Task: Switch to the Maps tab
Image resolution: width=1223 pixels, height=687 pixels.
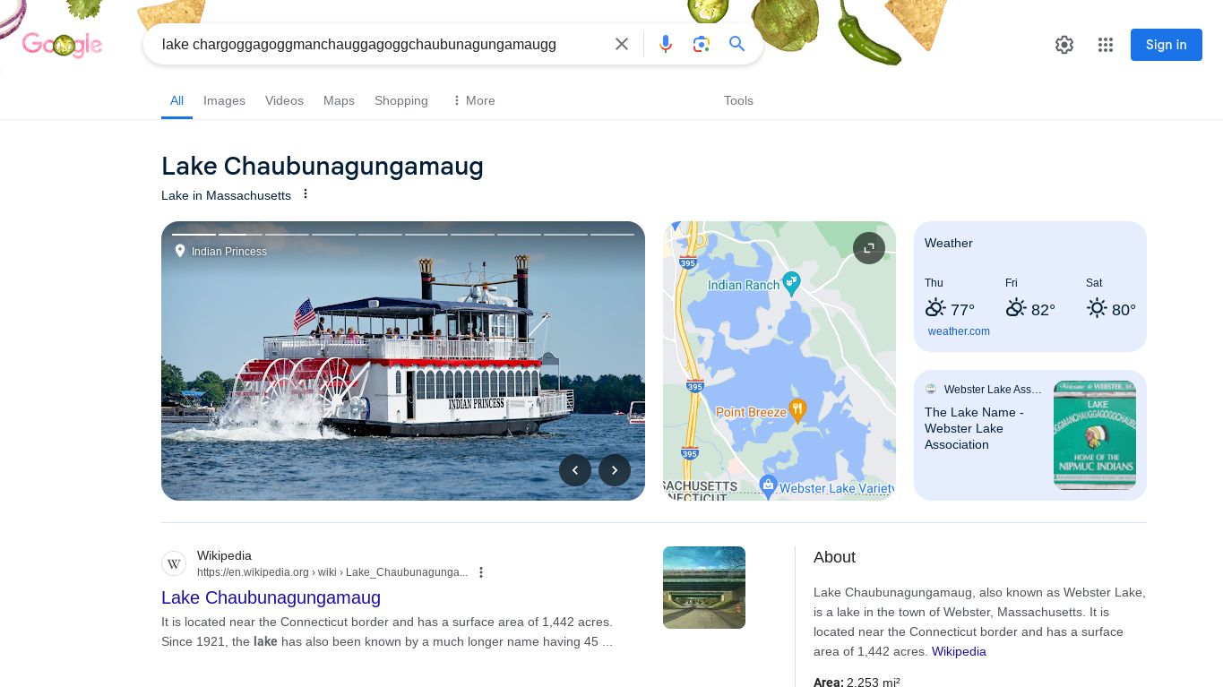Action: point(339,100)
